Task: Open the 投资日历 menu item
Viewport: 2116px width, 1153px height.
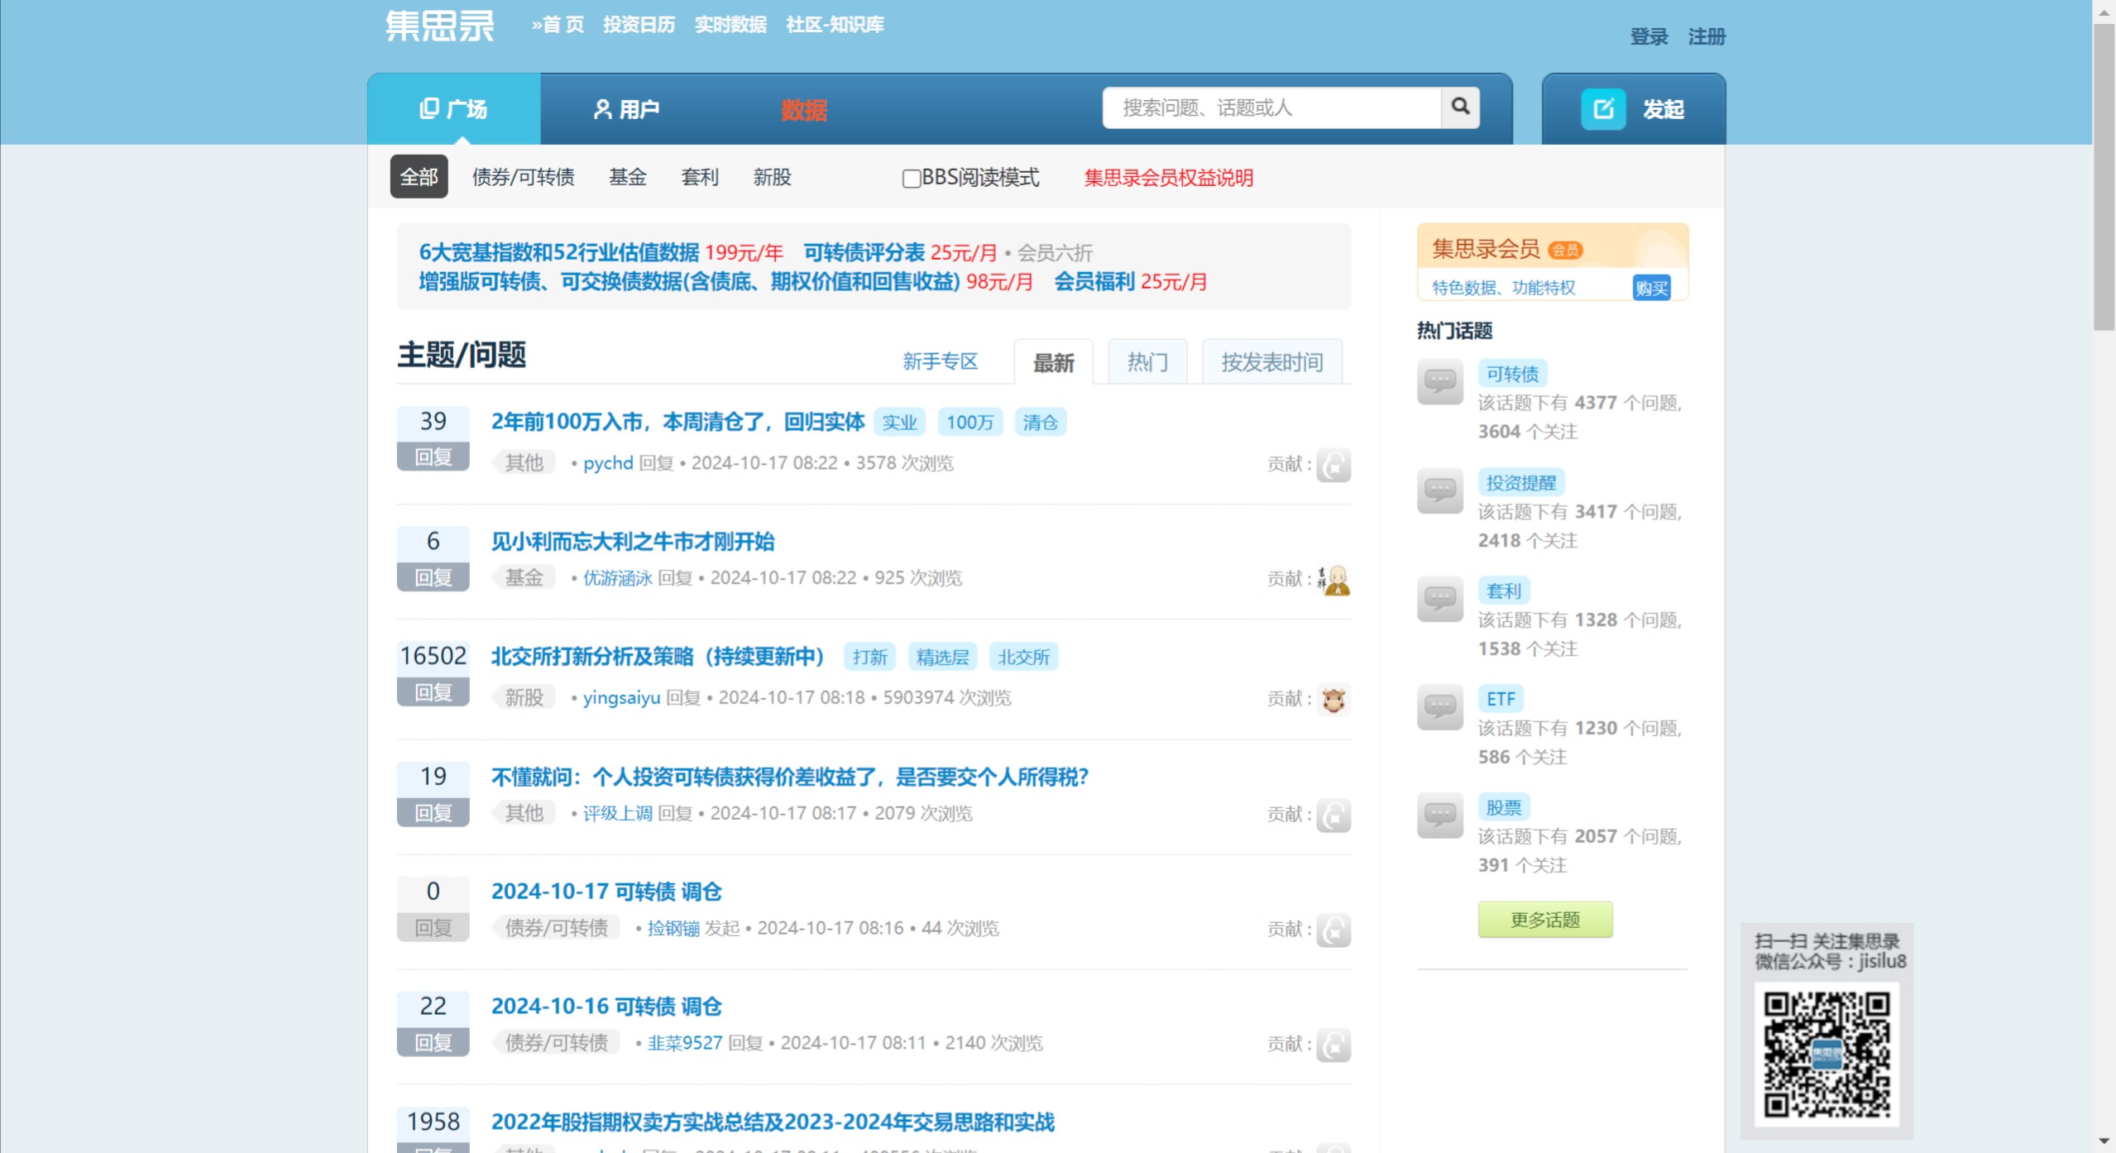Action: tap(639, 25)
